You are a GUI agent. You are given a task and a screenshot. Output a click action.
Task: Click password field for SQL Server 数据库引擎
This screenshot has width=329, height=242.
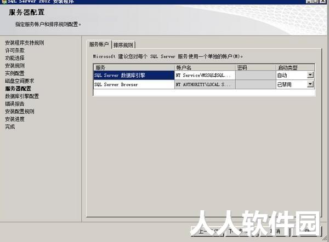(x=256, y=75)
